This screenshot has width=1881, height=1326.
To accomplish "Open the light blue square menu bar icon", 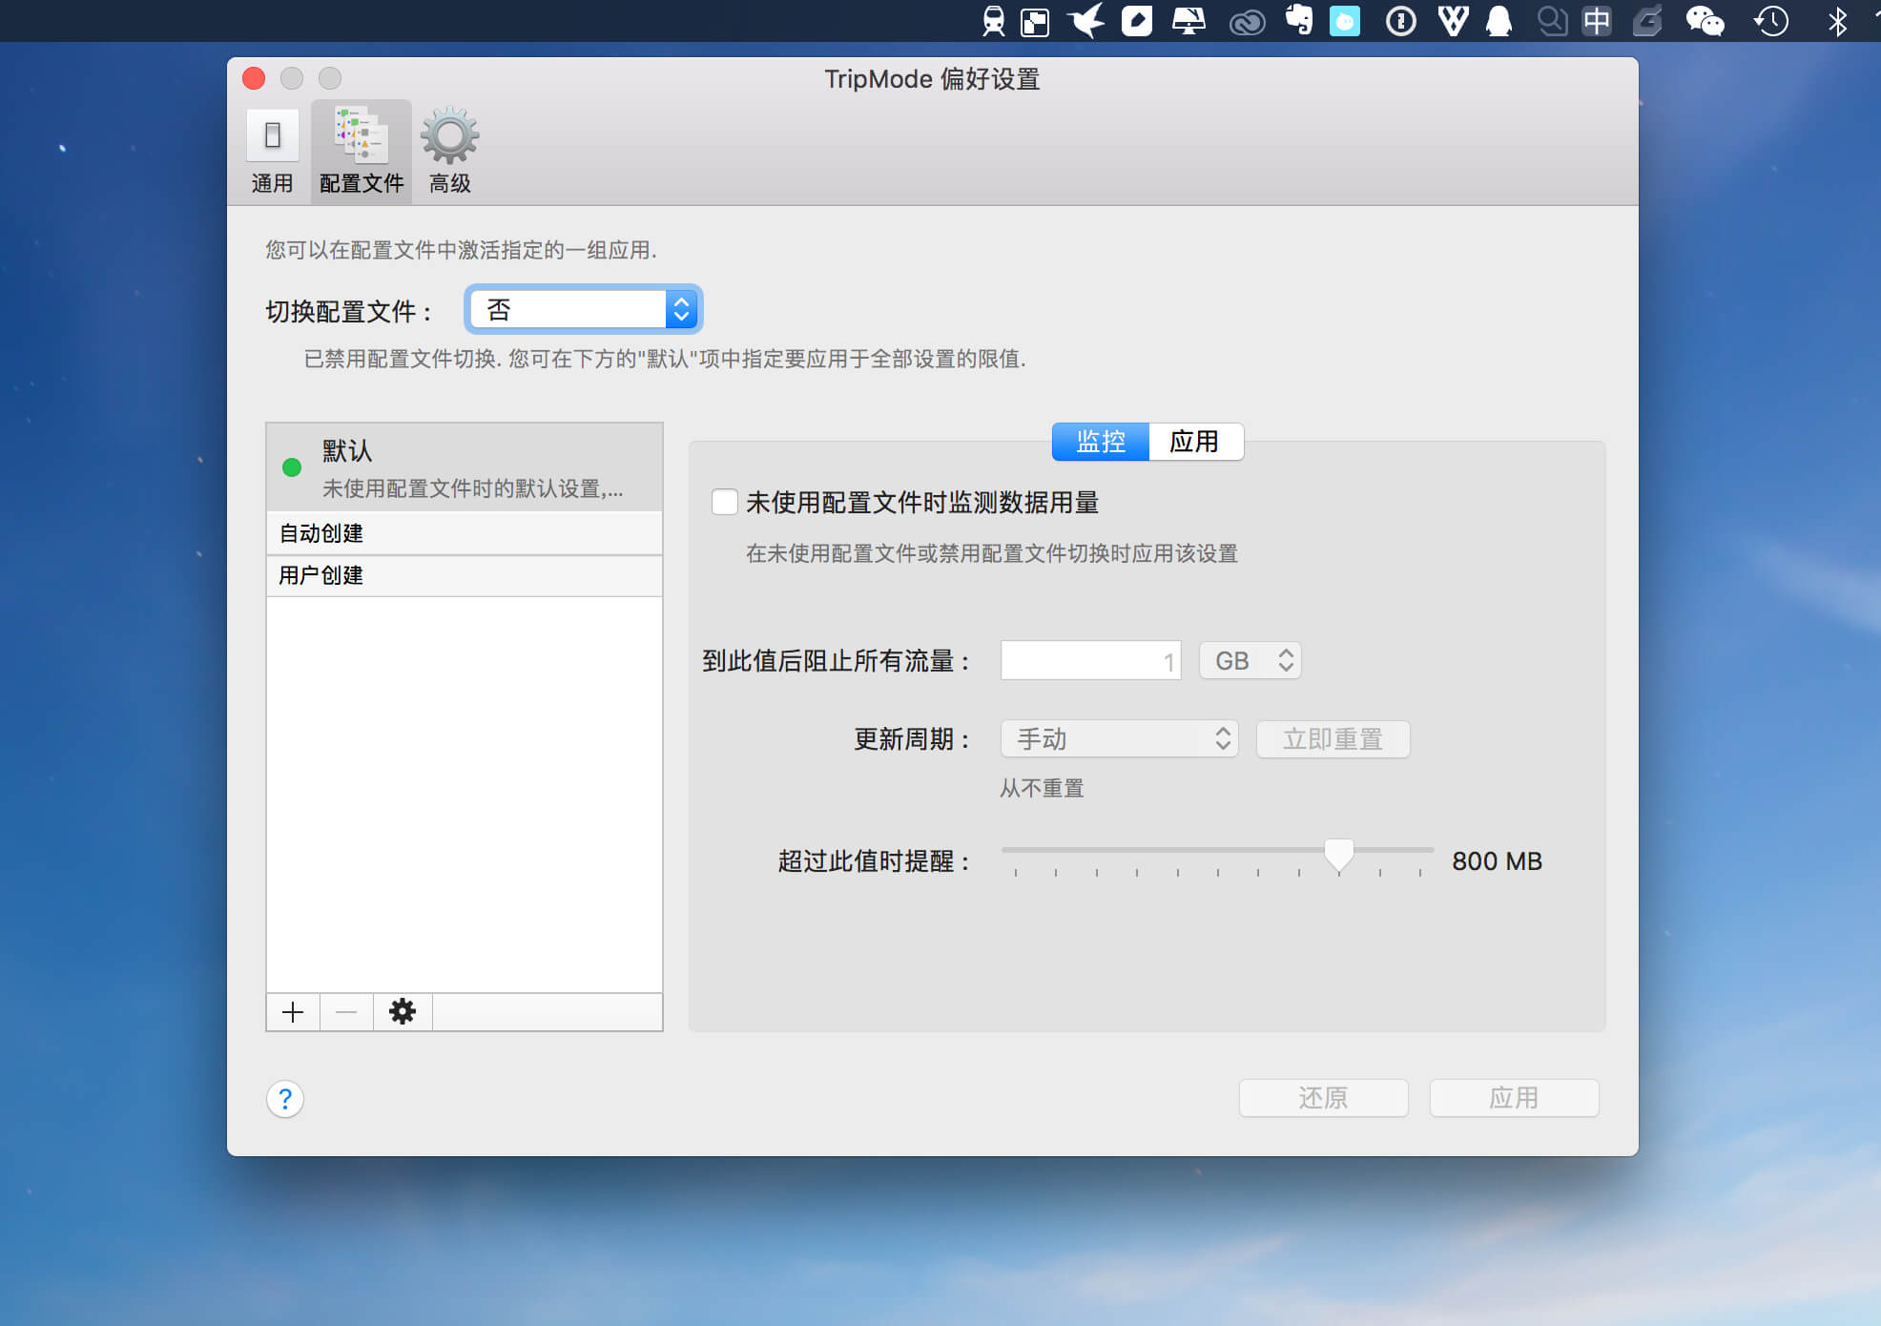I will [1345, 21].
